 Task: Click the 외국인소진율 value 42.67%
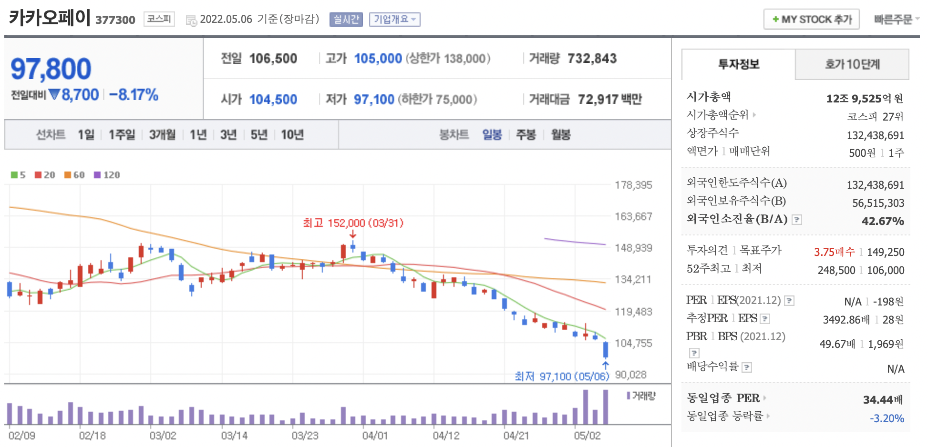(883, 221)
